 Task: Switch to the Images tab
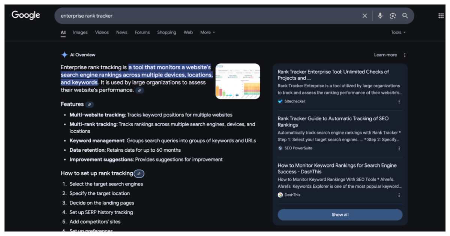(x=80, y=32)
